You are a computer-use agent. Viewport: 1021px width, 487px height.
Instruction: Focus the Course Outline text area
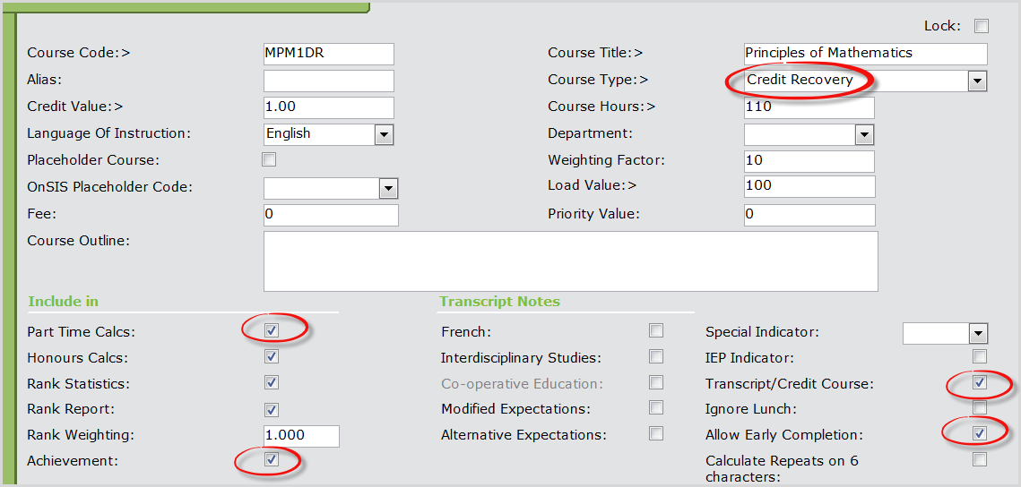point(570,261)
